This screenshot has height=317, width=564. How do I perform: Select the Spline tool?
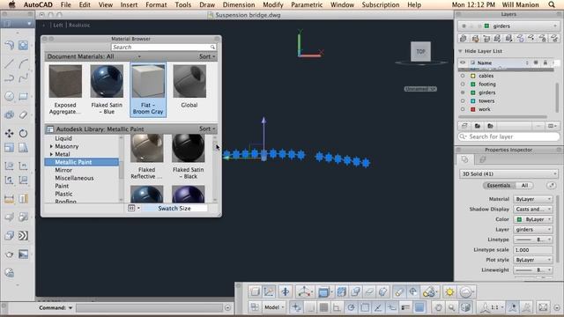[24, 77]
